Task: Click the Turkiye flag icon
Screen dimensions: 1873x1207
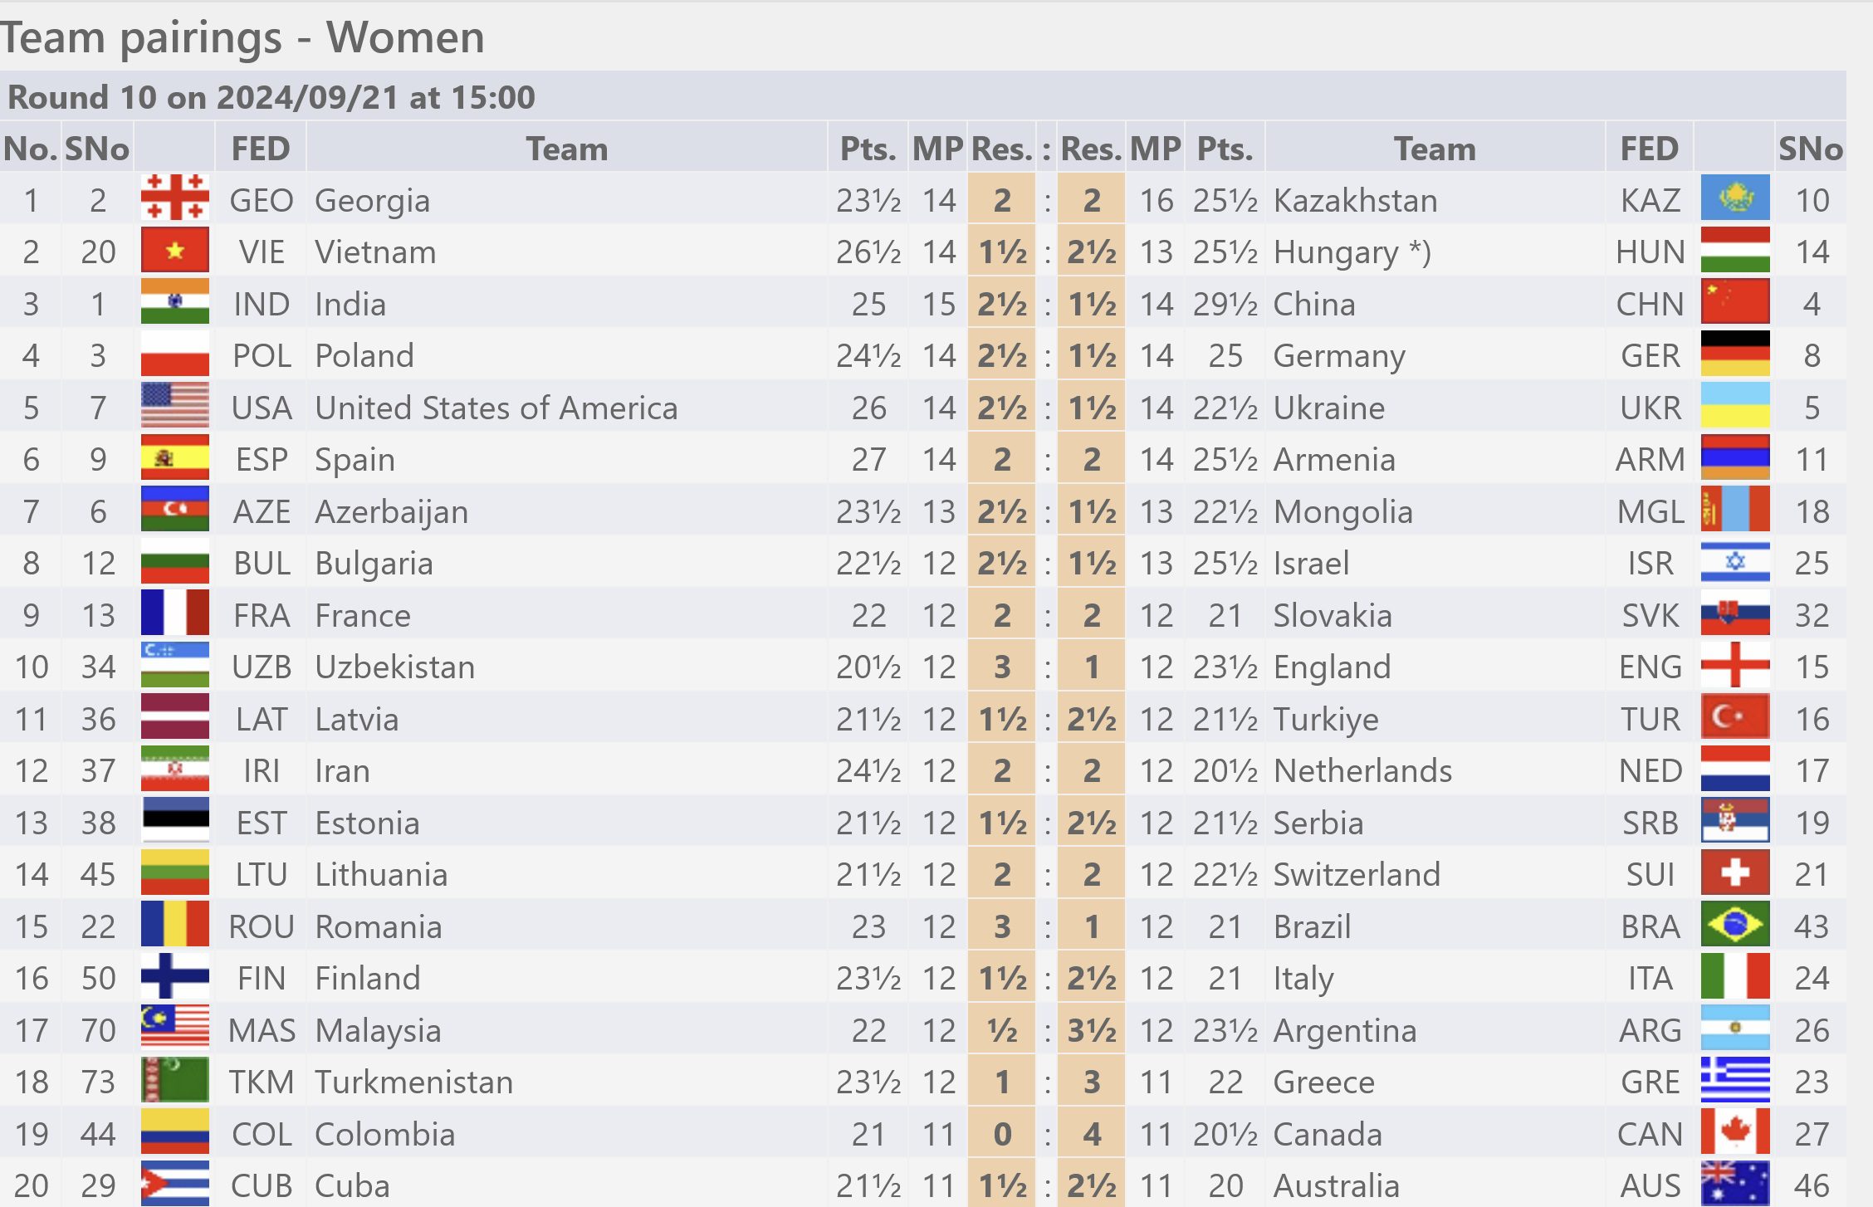Action: coord(1734,716)
